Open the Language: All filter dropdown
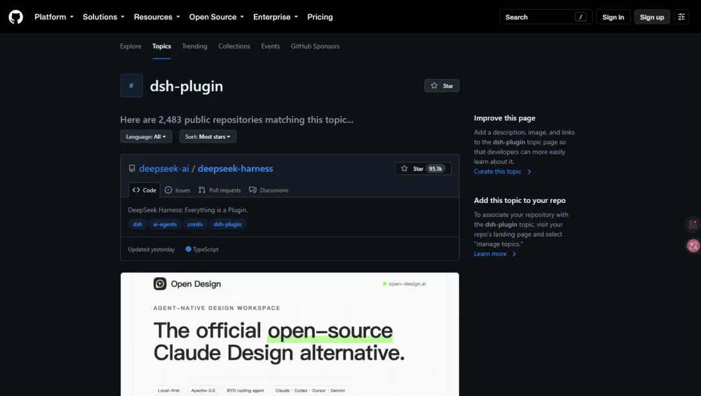Screen dimensions: 701x396 coord(146,137)
